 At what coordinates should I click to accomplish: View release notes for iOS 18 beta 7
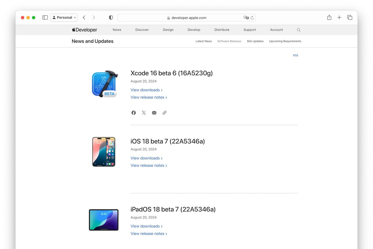pyautogui.click(x=149, y=165)
